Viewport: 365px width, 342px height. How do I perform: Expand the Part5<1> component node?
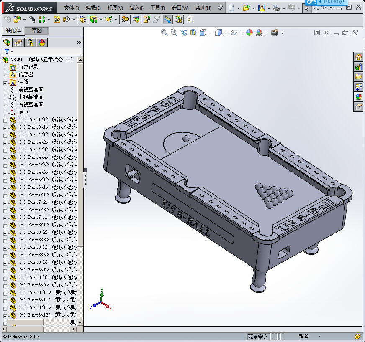click(5, 181)
